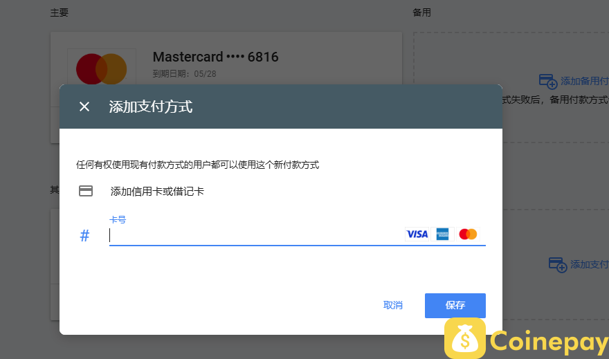Click the lower right 添加支付 link text
Screen dimensions: 609x359
click(x=589, y=264)
